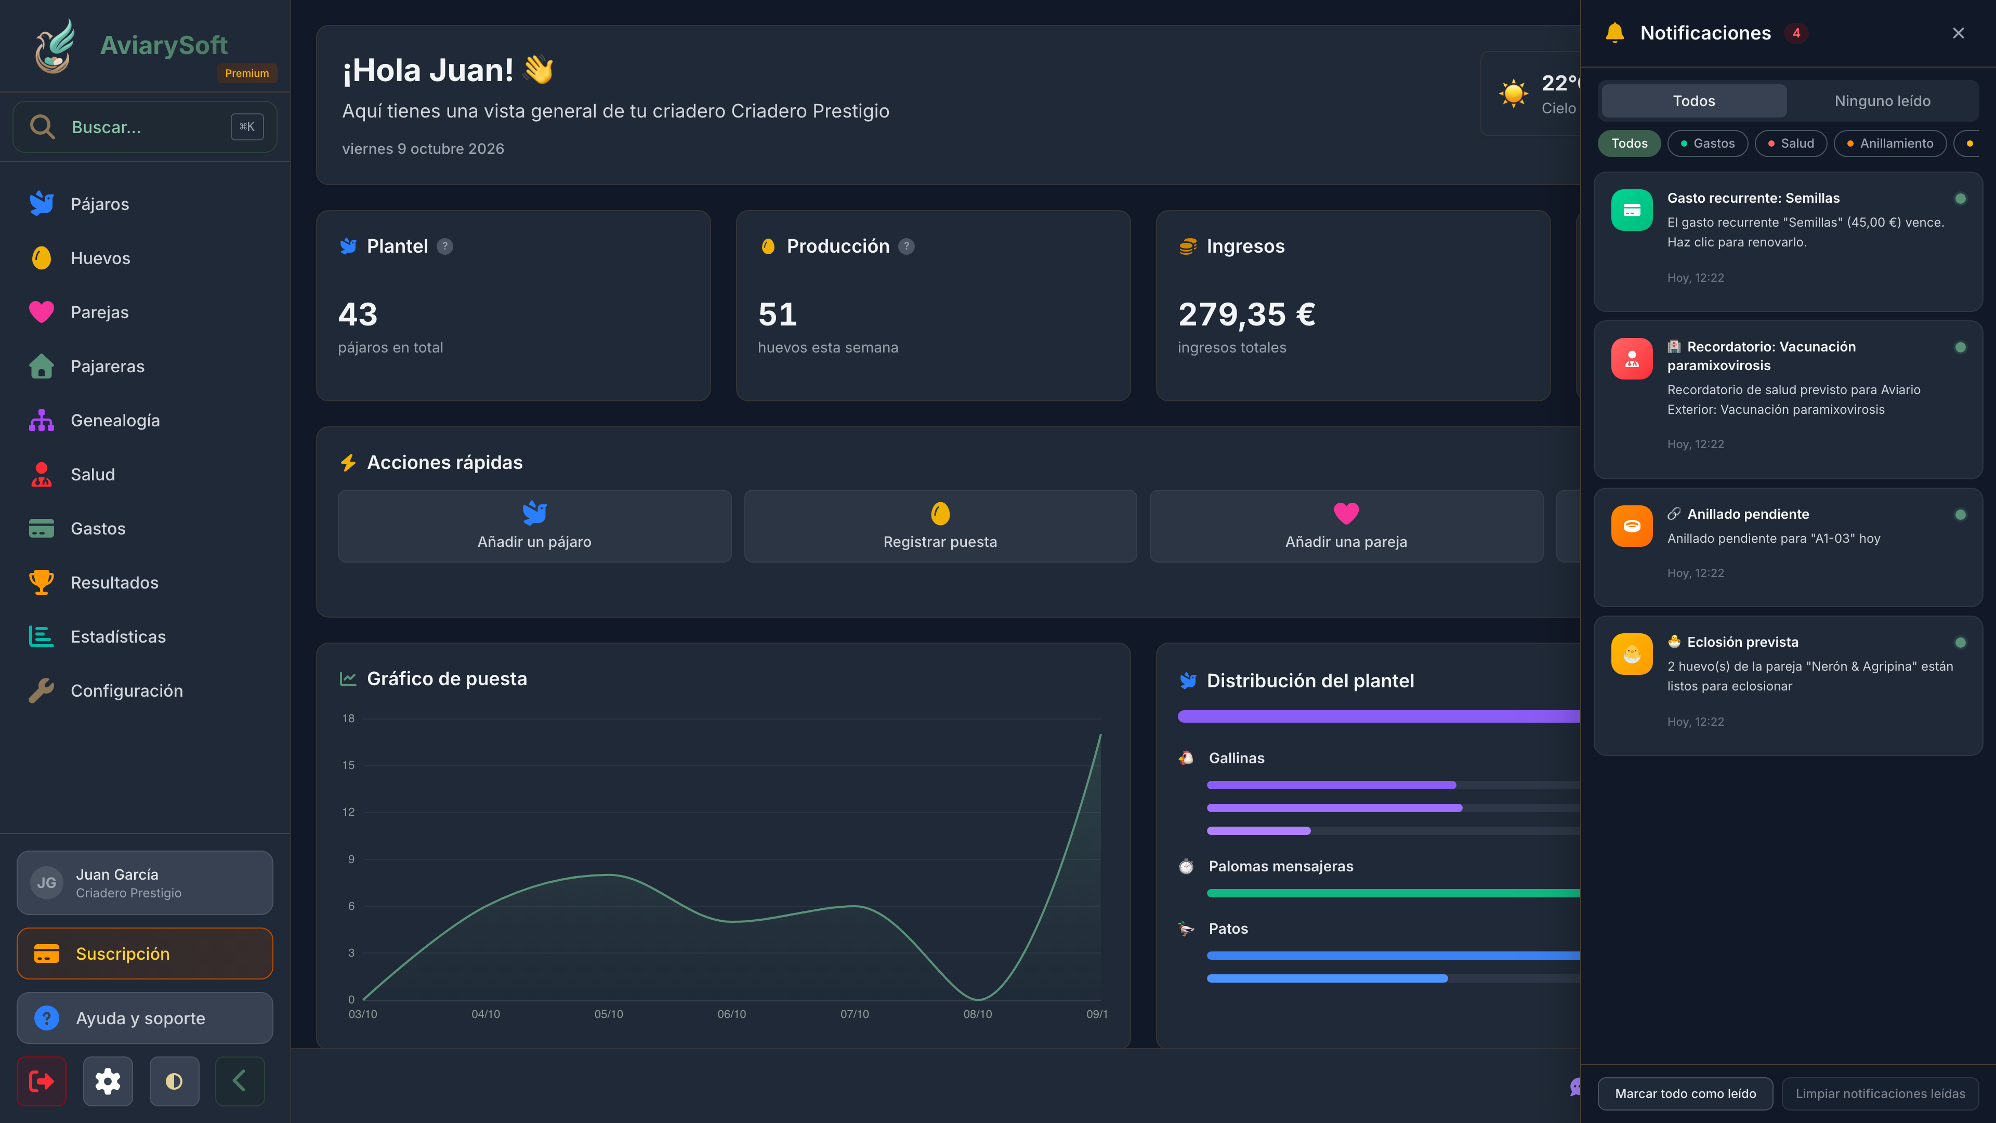The width and height of the screenshot is (1996, 1123).
Task: Click the Buscar search field
Action: click(x=145, y=126)
